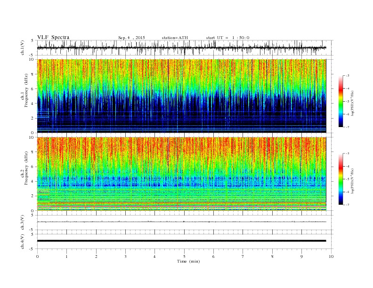Viewport: 373px width, 288px height.
Task: Click the thick ch.4 waveform trace
Action: [181, 241]
